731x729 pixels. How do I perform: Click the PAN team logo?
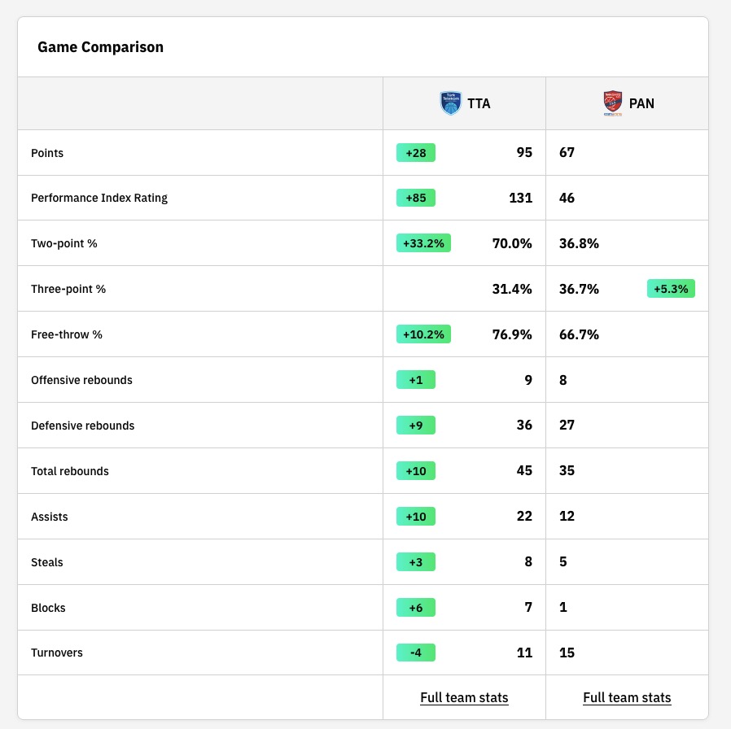(x=613, y=103)
